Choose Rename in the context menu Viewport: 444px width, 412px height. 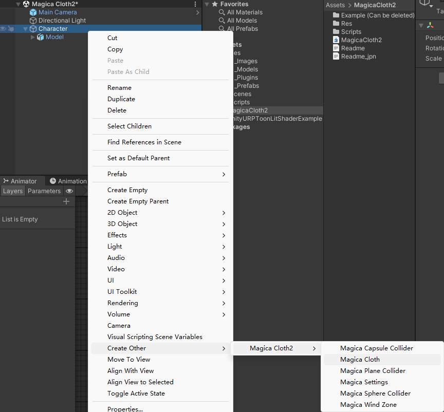160,88
